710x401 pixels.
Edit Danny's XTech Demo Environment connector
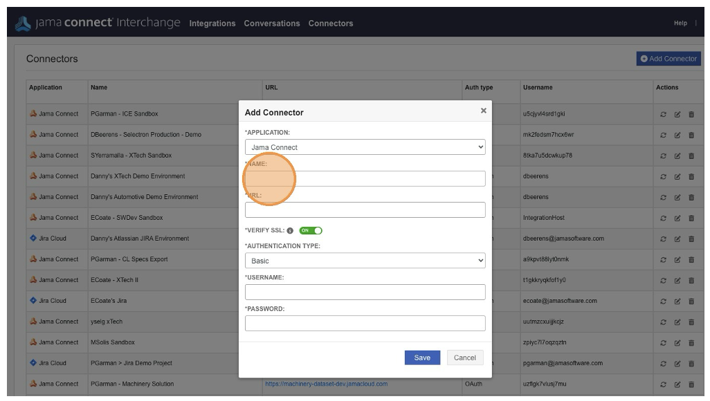677,176
